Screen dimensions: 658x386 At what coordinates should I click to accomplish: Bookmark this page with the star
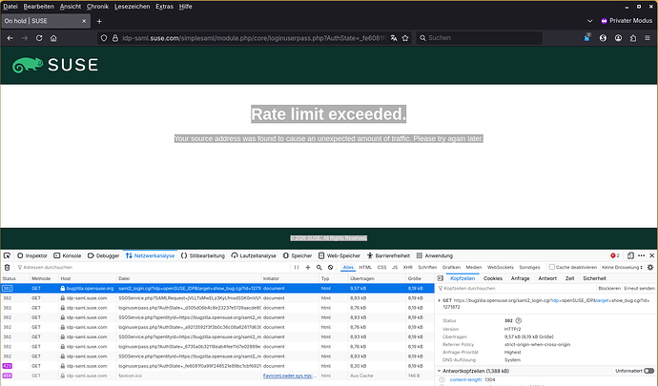pos(405,38)
